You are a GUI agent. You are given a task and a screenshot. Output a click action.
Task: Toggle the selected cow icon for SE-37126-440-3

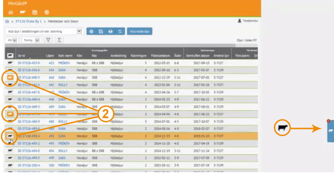[10, 77]
